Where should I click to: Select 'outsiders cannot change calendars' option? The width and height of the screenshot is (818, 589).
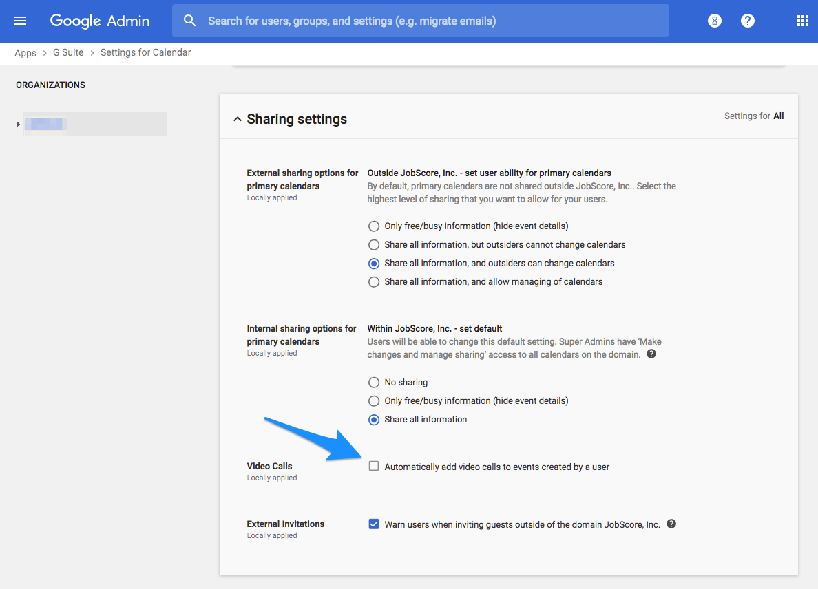click(x=373, y=245)
